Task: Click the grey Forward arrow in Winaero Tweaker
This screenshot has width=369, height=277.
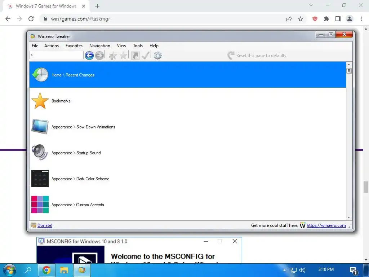Action: point(99,56)
